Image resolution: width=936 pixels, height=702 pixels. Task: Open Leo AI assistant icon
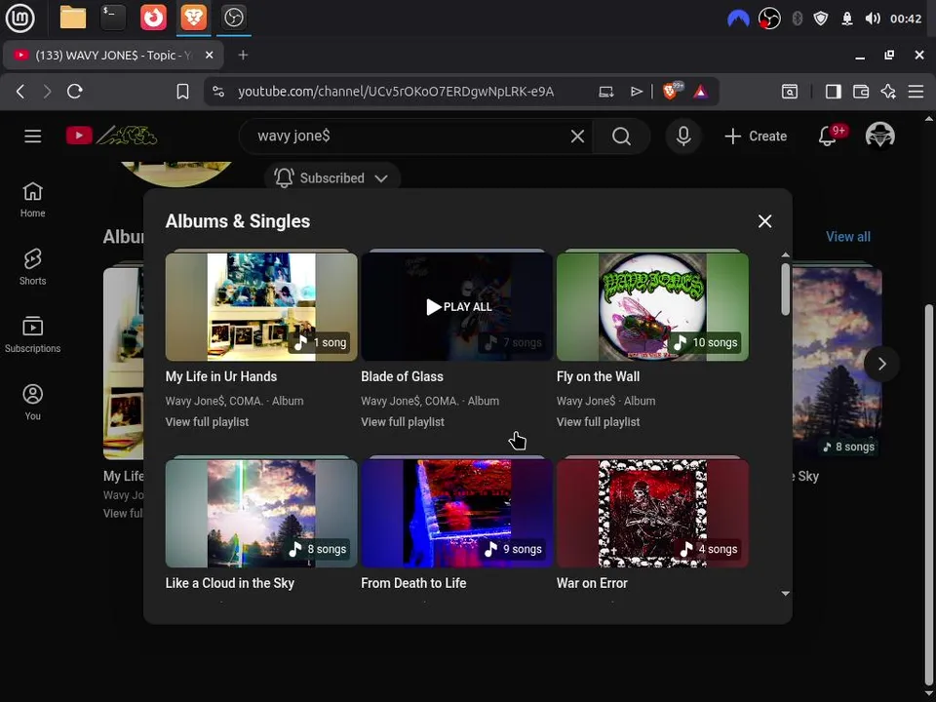[x=888, y=92]
